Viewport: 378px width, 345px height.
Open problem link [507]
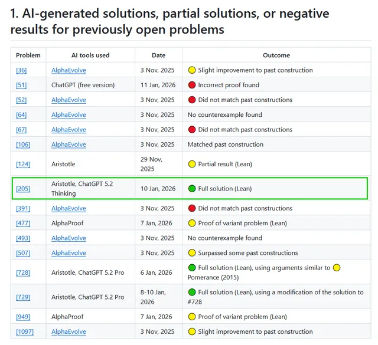click(x=23, y=253)
